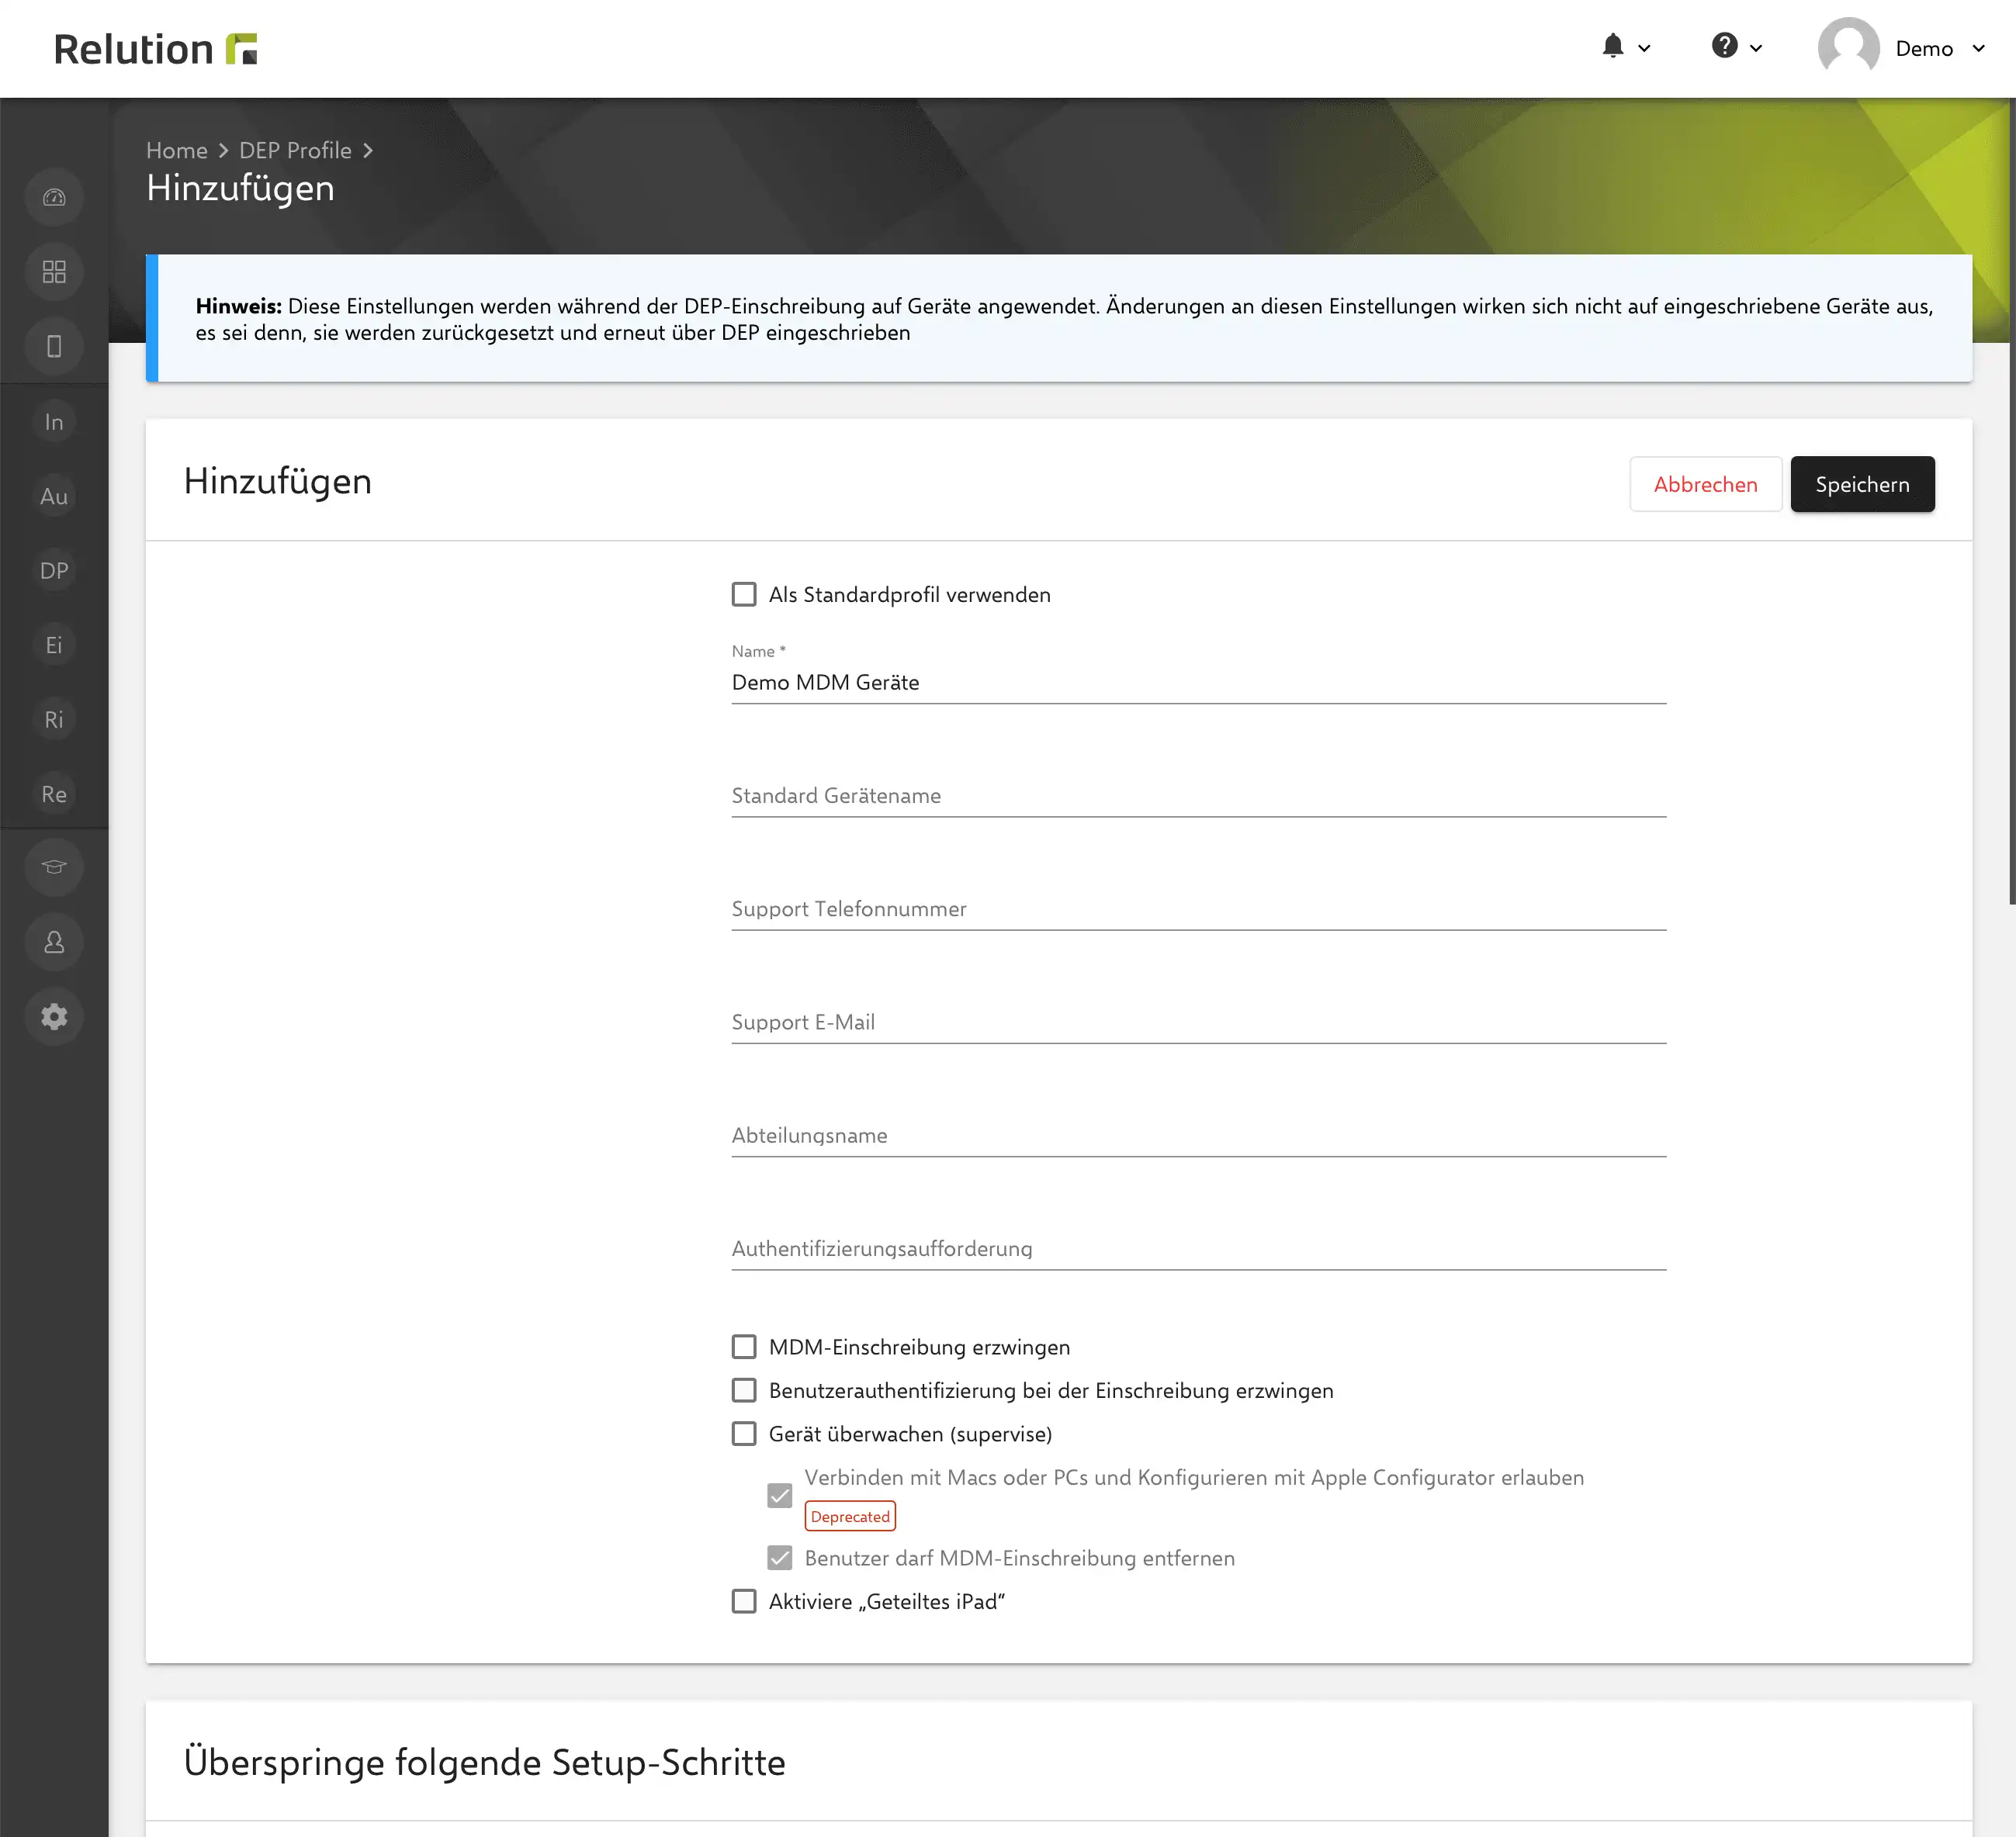This screenshot has width=2016, height=1837.
Task: Expand the Demo user menu chevron
Action: pos(1978,48)
